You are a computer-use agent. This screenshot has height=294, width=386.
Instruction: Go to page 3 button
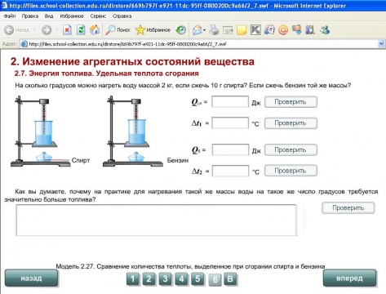(x=165, y=279)
